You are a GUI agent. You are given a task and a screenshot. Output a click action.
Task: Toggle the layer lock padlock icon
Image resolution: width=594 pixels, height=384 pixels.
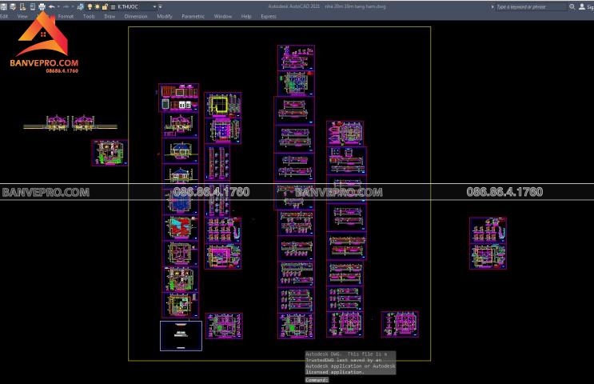(x=105, y=6)
